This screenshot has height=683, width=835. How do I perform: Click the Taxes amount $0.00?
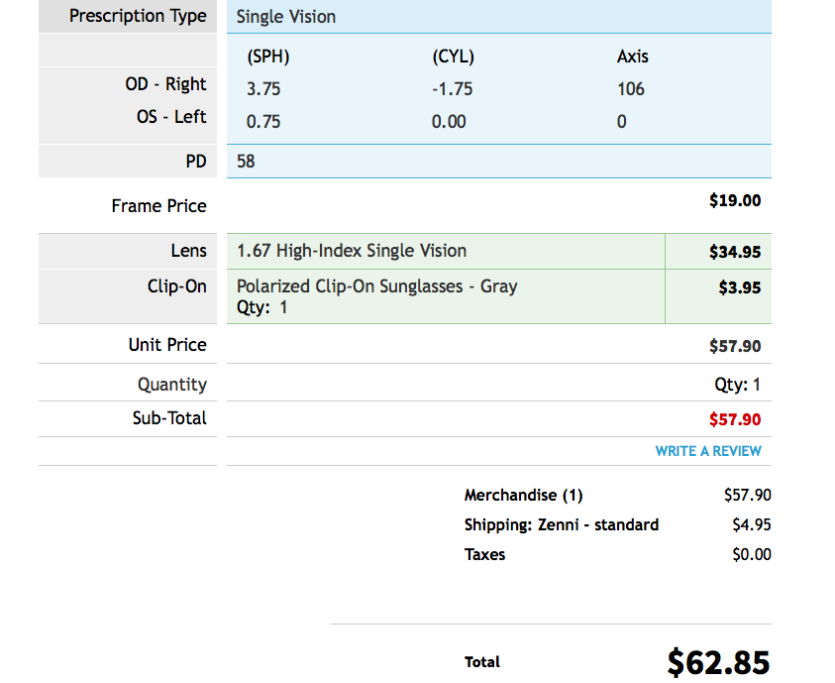coord(752,555)
